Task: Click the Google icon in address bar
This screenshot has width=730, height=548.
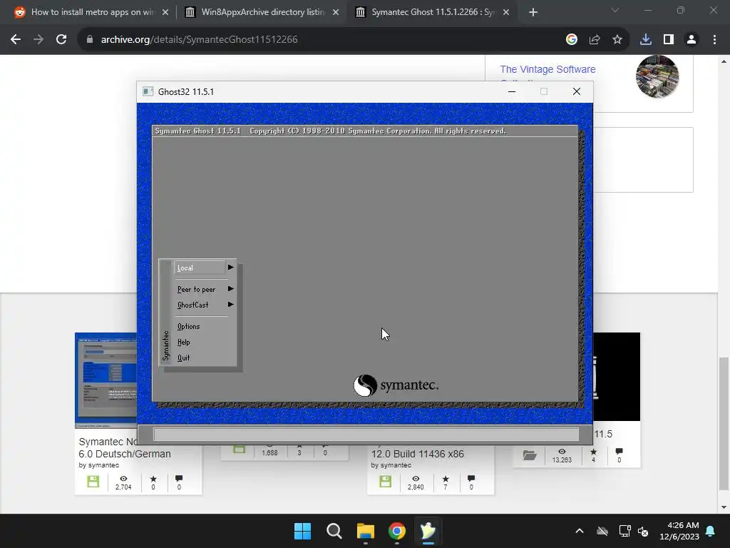Action: tap(572, 40)
